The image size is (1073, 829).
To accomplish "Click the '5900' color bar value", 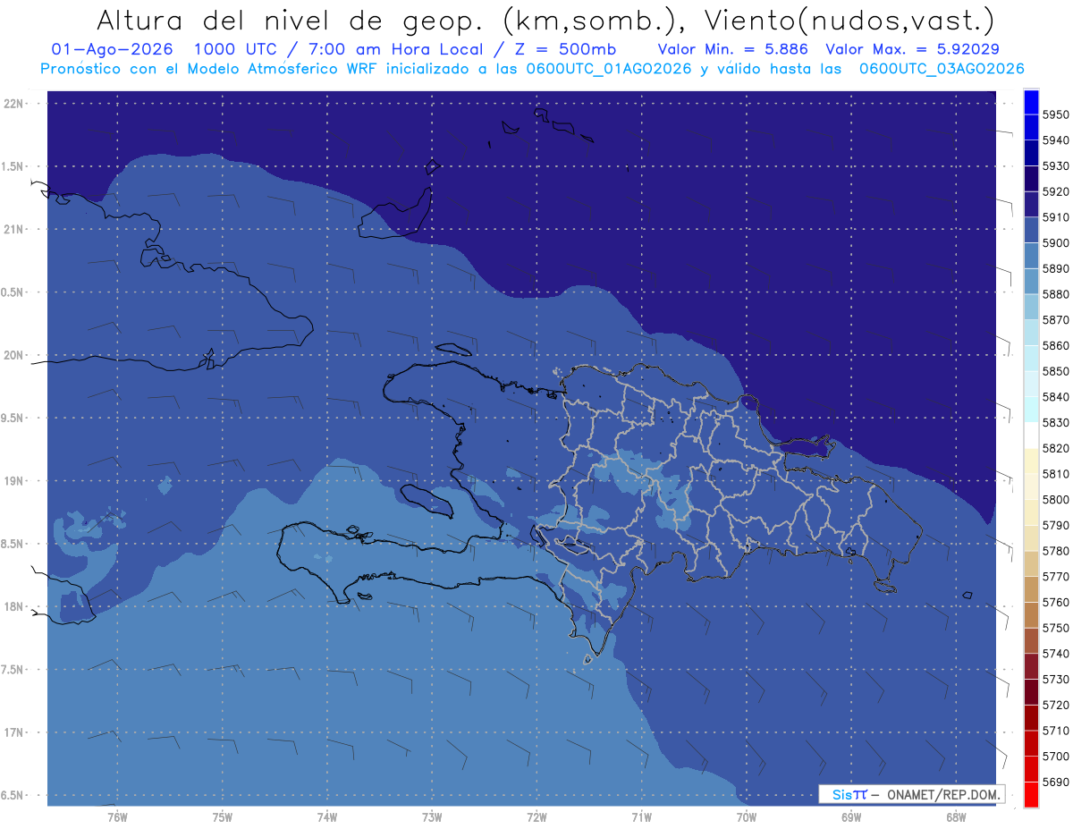I will pyautogui.click(x=1055, y=243).
